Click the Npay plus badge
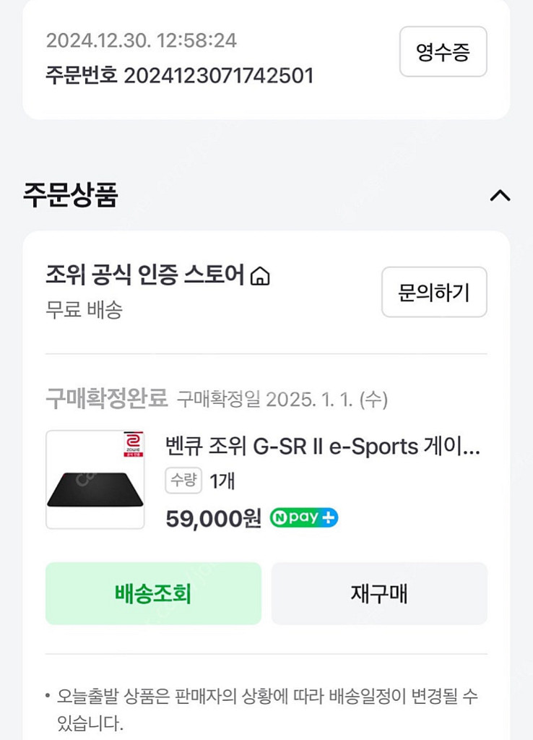Viewport: 533px width, 740px height. [x=304, y=518]
